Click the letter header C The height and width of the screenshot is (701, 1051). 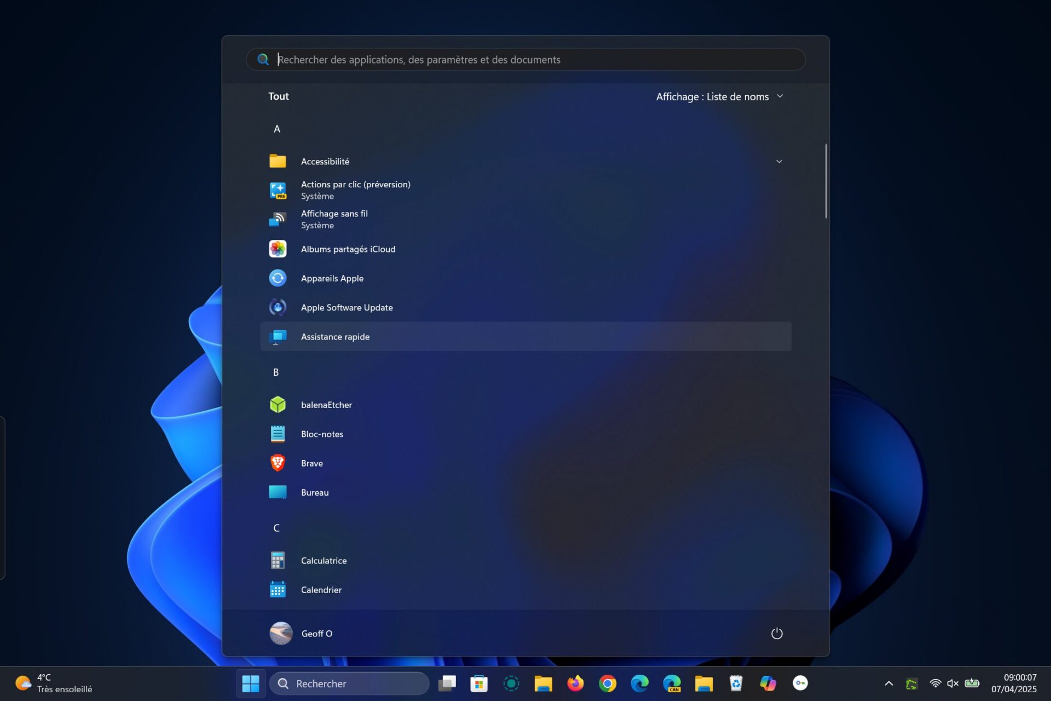(x=276, y=528)
